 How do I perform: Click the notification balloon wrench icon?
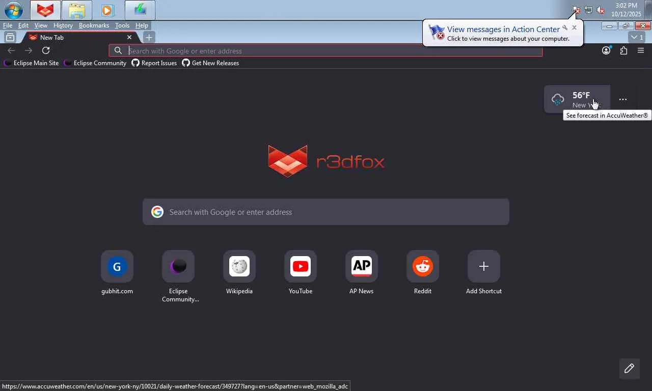[x=565, y=28]
